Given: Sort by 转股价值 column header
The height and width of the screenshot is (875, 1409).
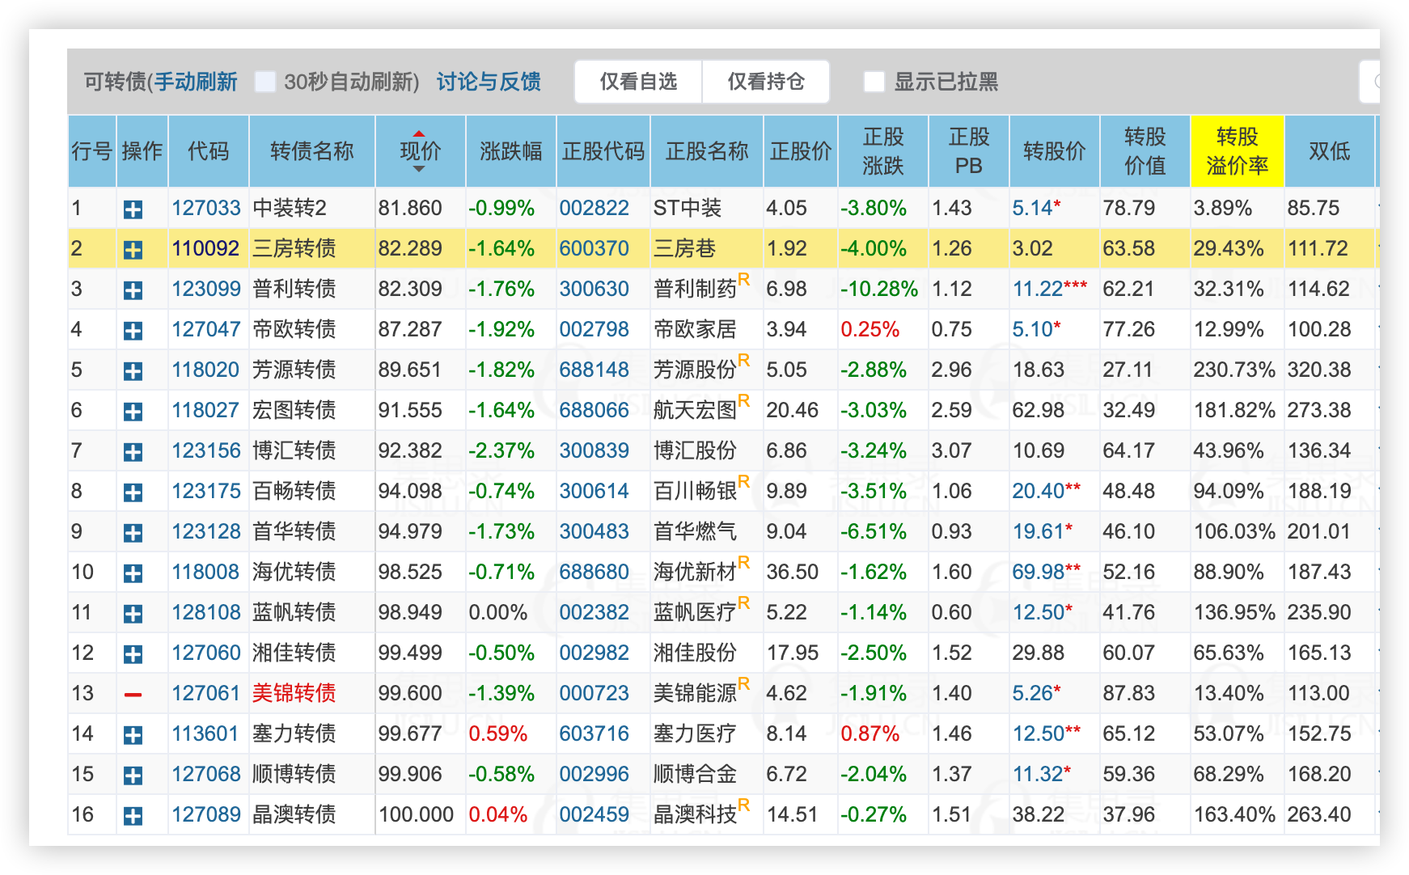Looking at the screenshot, I should pyautogui.click(x=1145, y=151).
